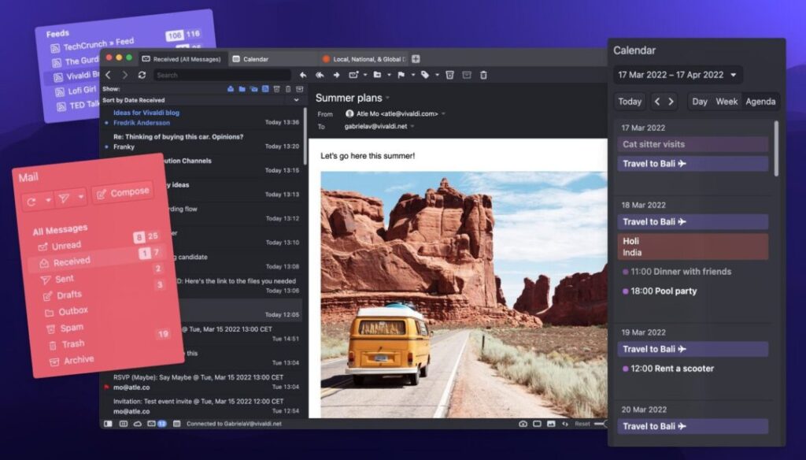Open the dropdown arrow next to mark-read icon
The height and width of the screenshot is (460, 806).
click(365, 75)
